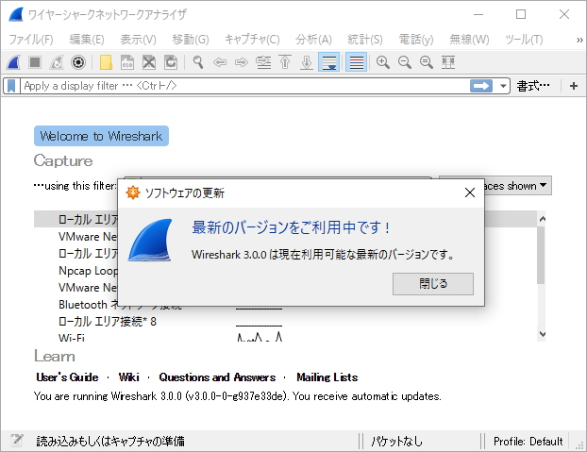Open display filter history dropdown arrow
Image resolution: width=587 pixels, height=452 pixels.
pos(503,86)
